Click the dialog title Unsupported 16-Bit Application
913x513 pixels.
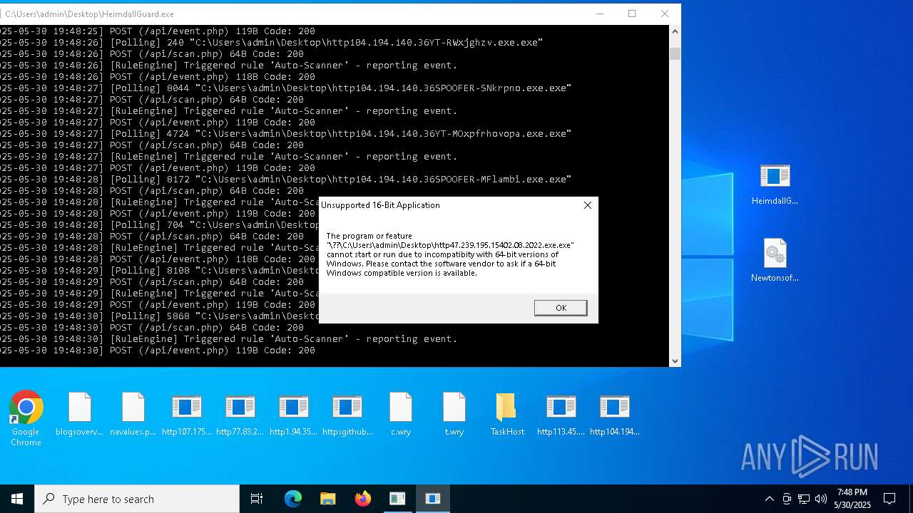click(380, 205)
